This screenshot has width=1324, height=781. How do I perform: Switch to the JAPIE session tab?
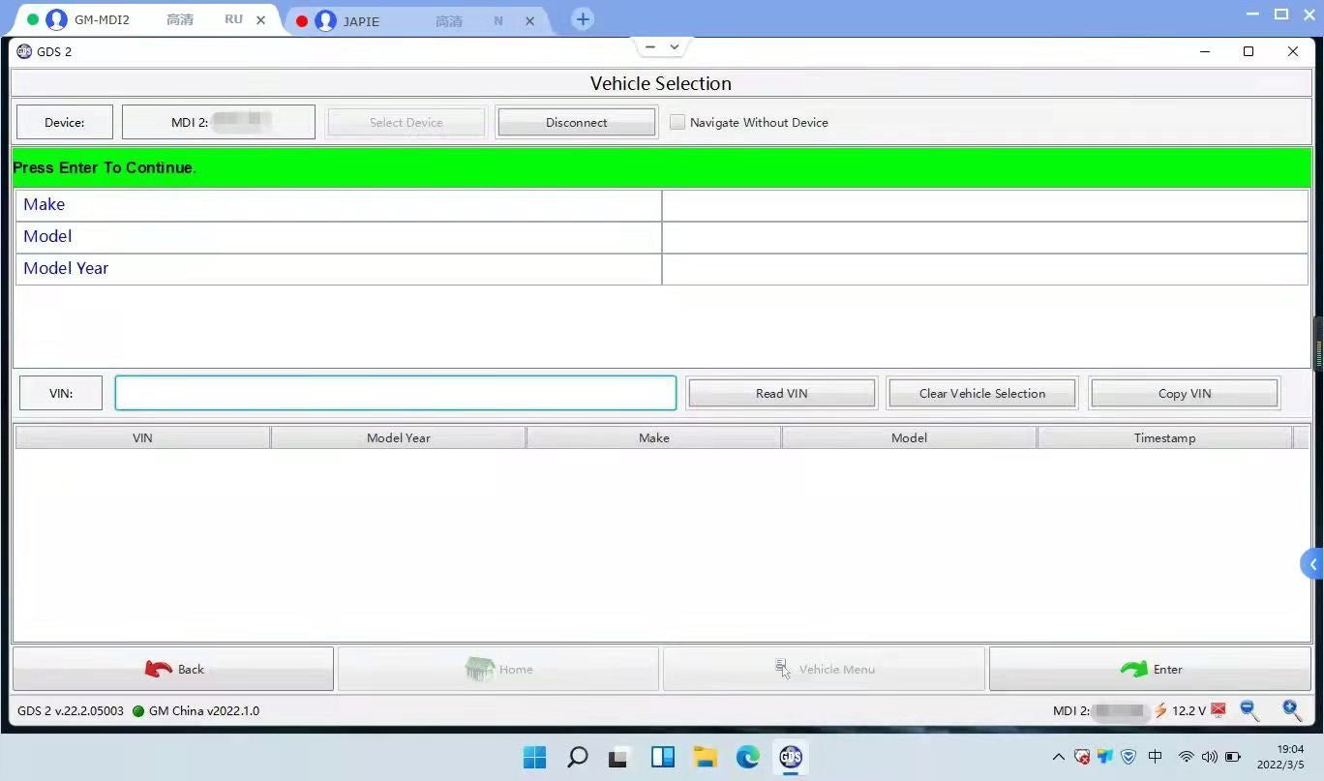(406, 20)
